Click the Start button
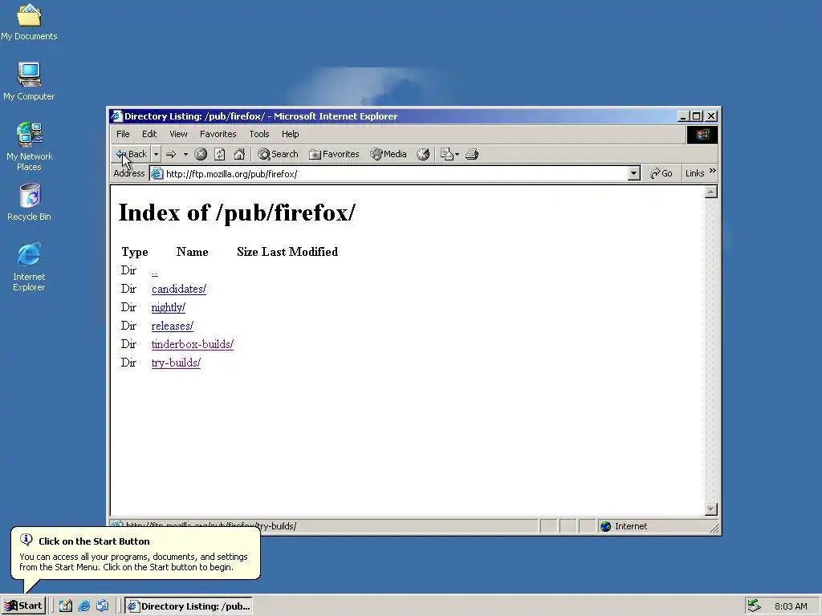This screenshot has width=822, height=616. pyautogui.click(x=23, y=606)
